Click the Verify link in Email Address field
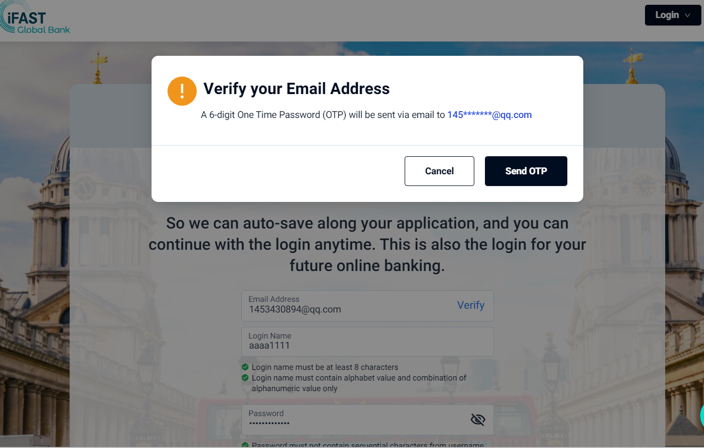This screenshot has height=448, width=704. [x=471, y=305]
